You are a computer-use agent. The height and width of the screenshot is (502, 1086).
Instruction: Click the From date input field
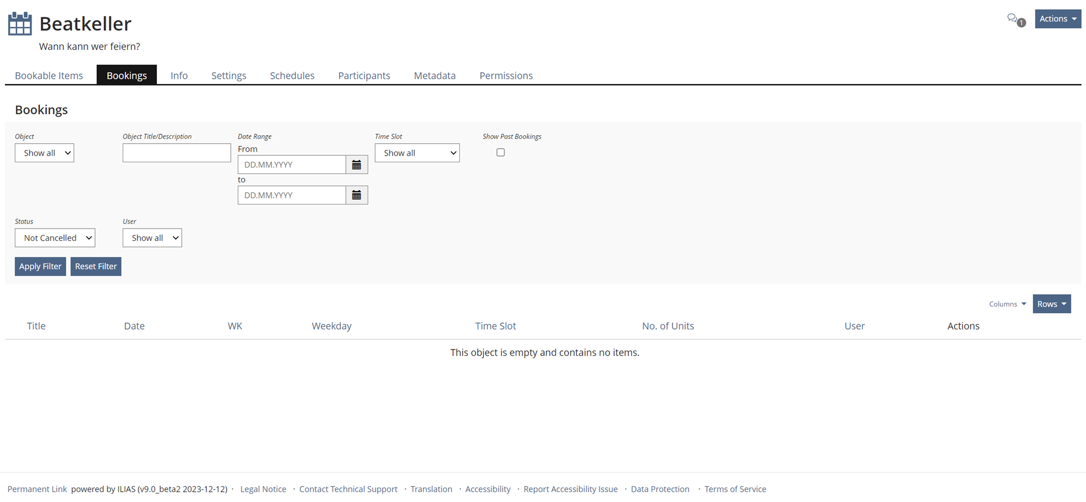(292, 164)
